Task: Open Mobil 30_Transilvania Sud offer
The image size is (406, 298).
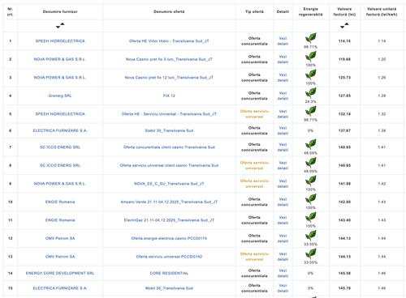Action: click(169, 288)
